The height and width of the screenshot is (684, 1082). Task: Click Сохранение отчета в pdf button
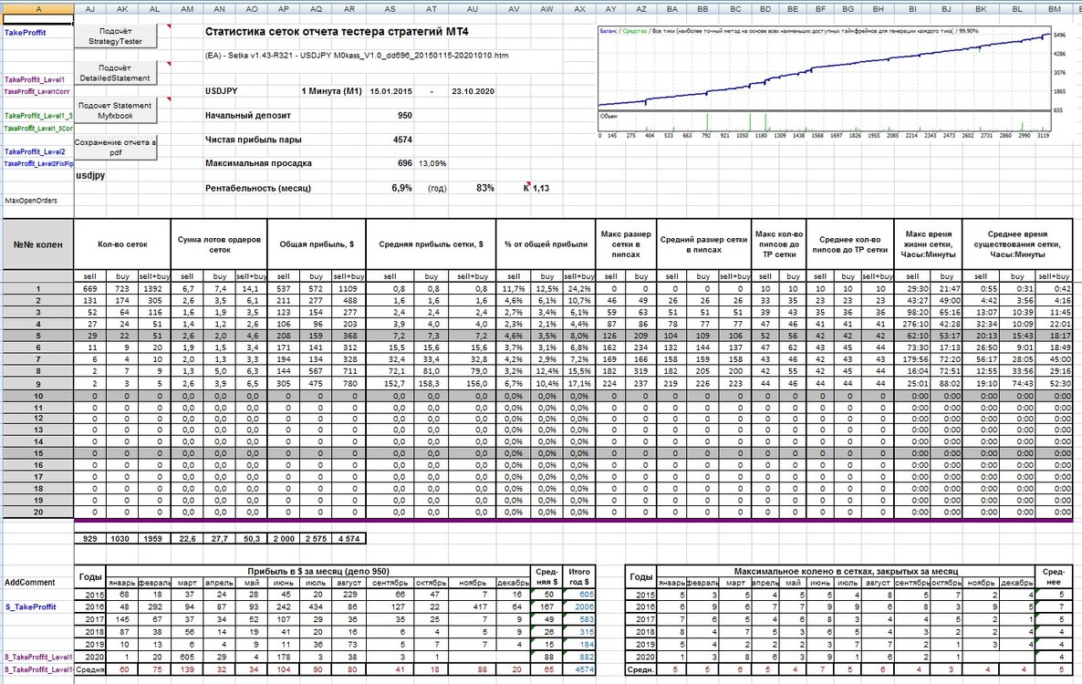point(115,147)
